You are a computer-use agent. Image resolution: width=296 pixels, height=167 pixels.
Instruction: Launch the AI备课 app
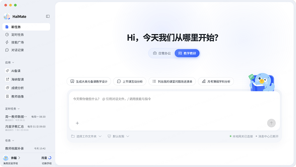coord(13,71)
